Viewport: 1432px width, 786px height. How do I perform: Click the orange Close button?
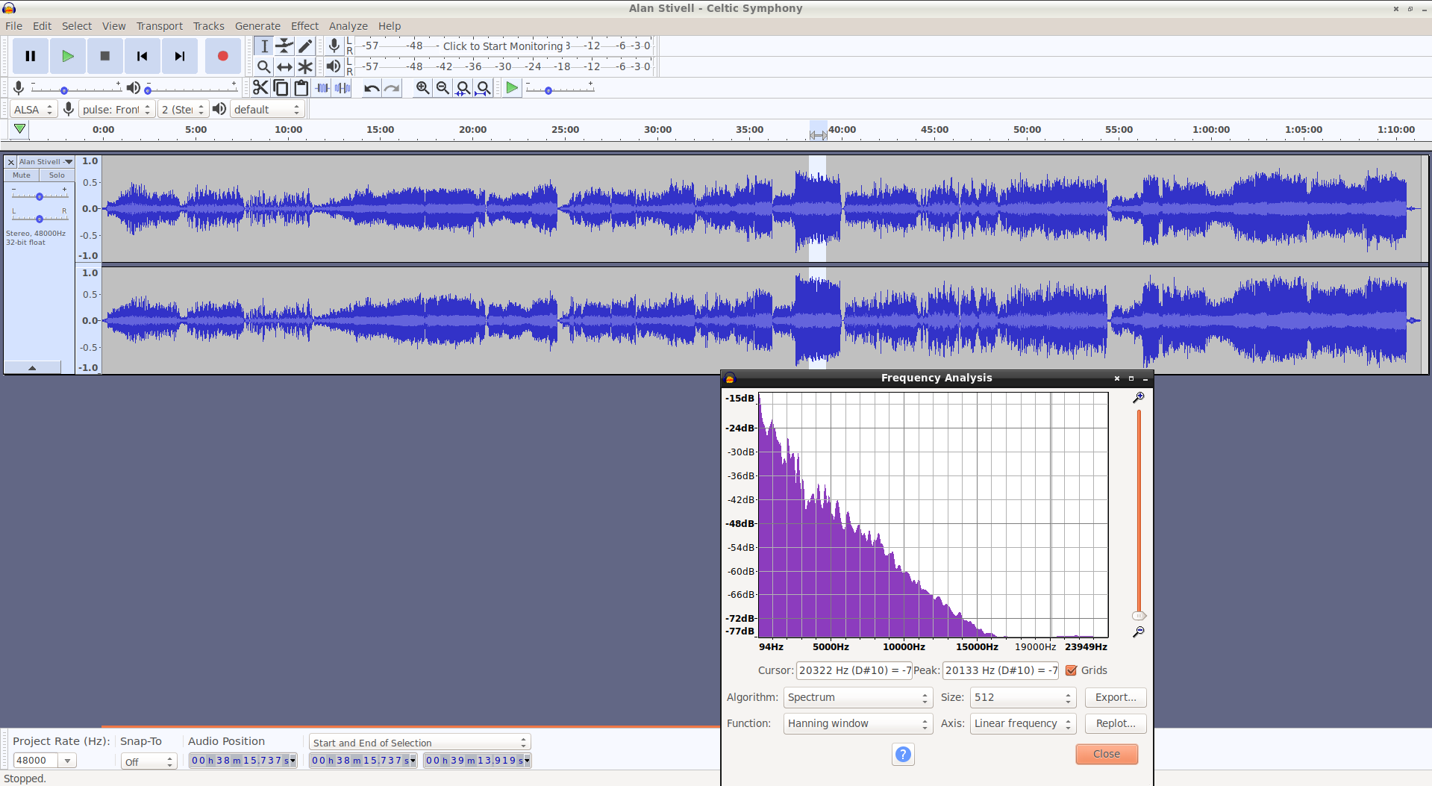(1107, 754)
